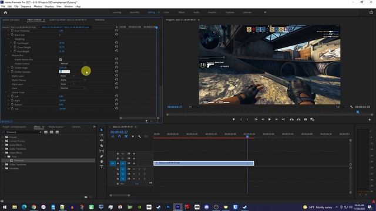Open the Button Editor plus icon

click(x=370, y=120)
